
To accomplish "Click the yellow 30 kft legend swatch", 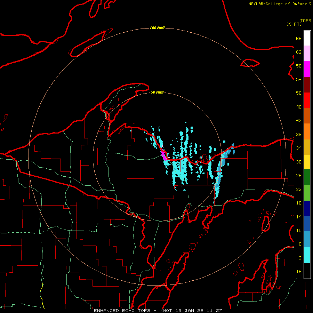I will coord(307,162).
